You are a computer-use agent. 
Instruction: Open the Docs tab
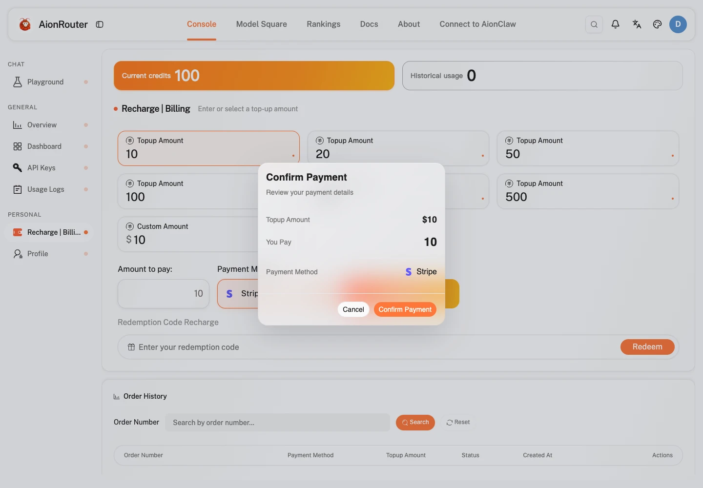369,24
